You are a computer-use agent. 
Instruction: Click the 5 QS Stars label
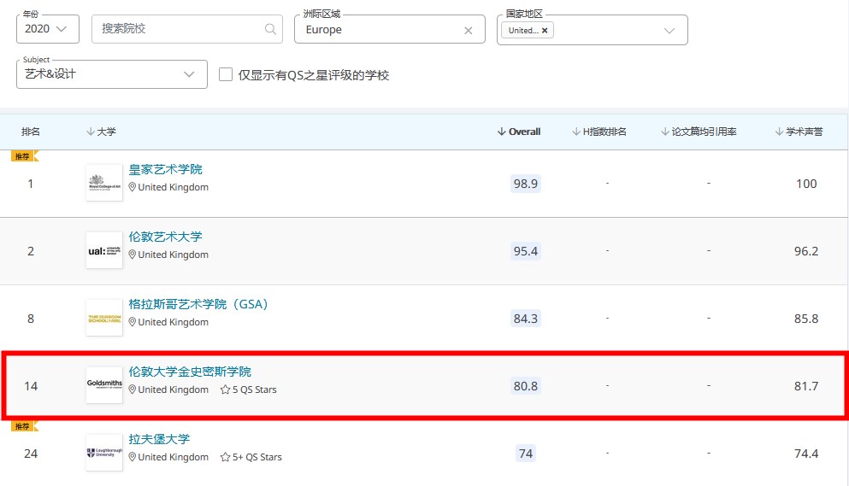click(255, 389)
